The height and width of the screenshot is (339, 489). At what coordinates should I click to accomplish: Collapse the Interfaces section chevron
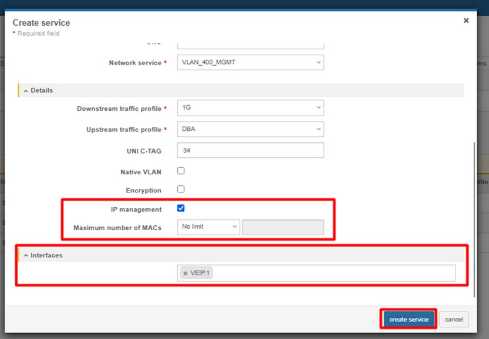tap(26, 256)
